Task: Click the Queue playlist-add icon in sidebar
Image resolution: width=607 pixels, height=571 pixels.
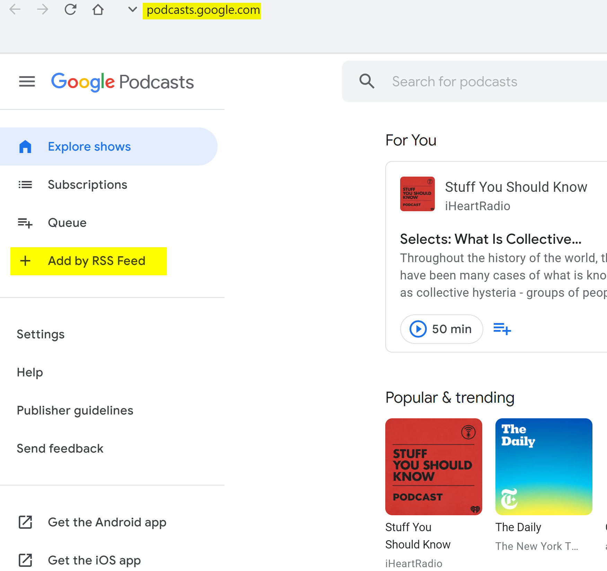Action: click(x=25, y=223)
